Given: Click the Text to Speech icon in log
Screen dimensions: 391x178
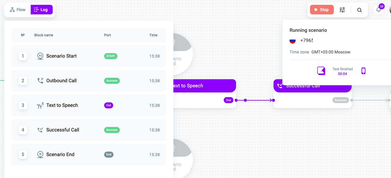Looking at the screenshot, I should click(x=40, y=105).
